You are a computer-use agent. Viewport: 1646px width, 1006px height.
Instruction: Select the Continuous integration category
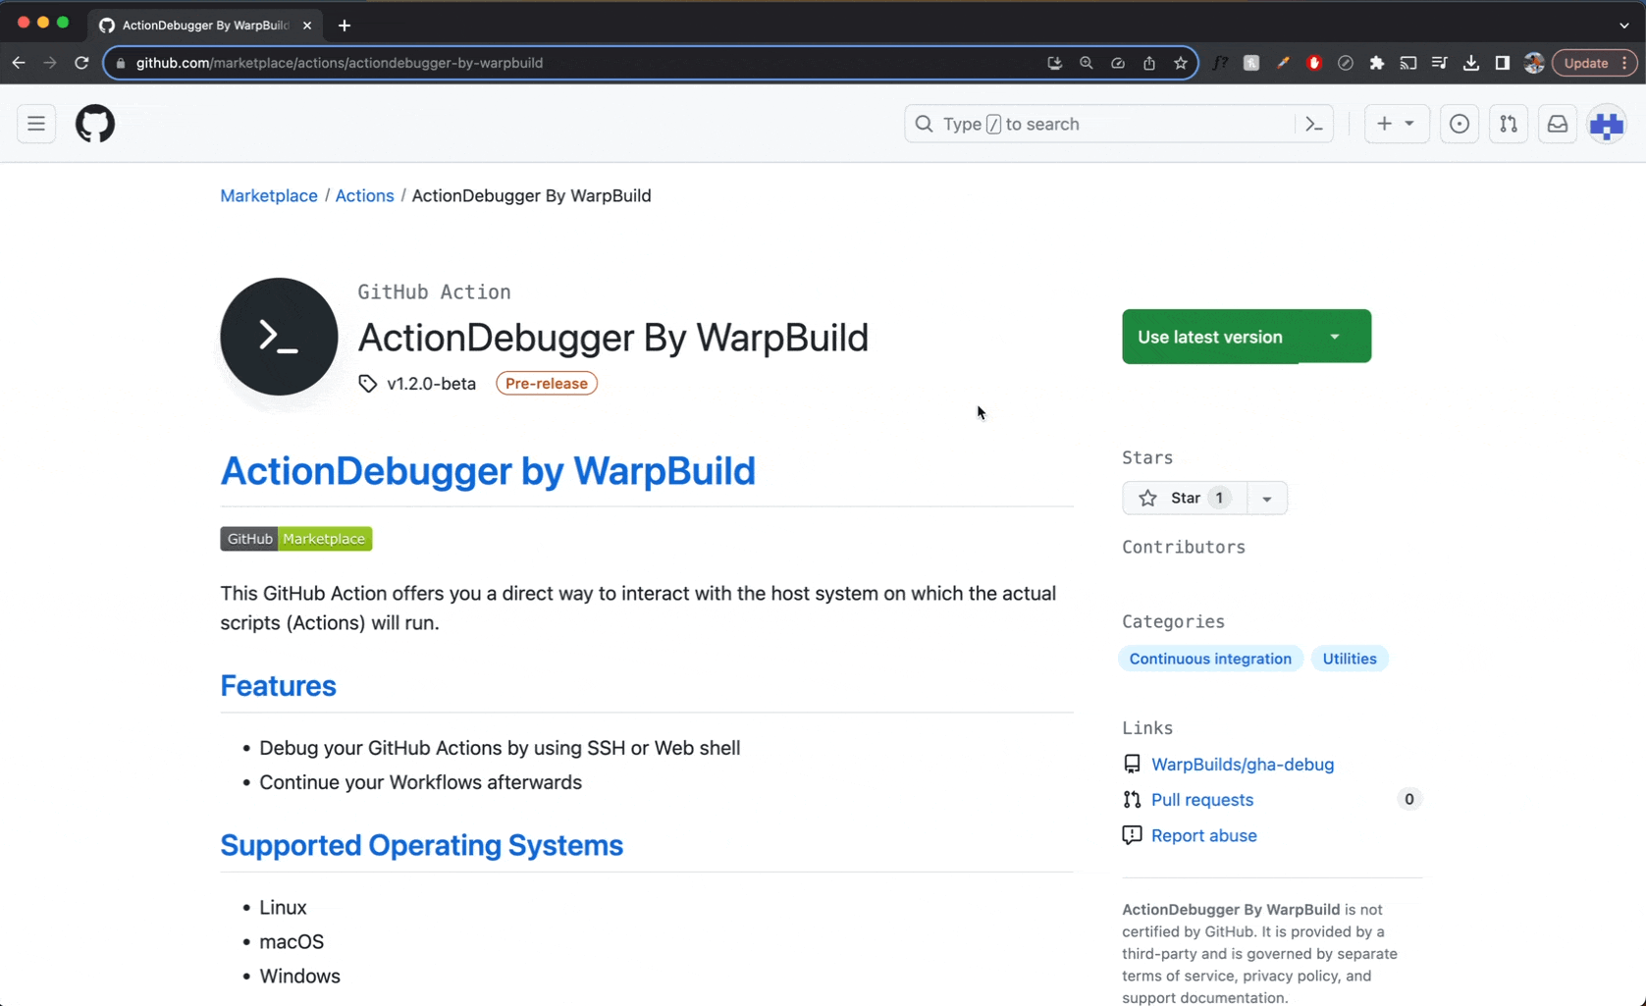[x=1210, y=658]
